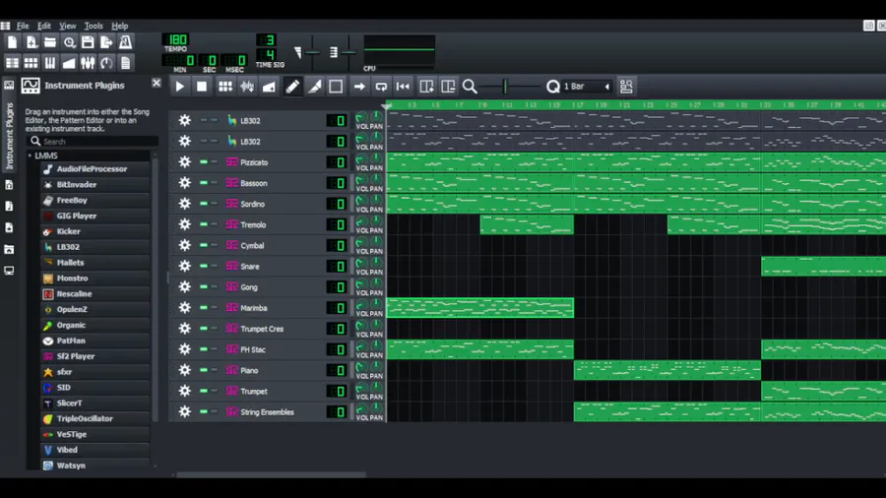Screen dimensions: 886x498
Task: Open the new-from-template dropdown icon
Action: click(x=32, y=42)
